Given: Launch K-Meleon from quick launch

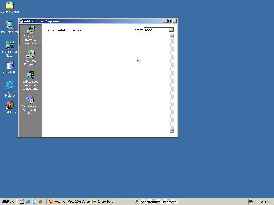Looking at the screenshot, I should 40,202.
